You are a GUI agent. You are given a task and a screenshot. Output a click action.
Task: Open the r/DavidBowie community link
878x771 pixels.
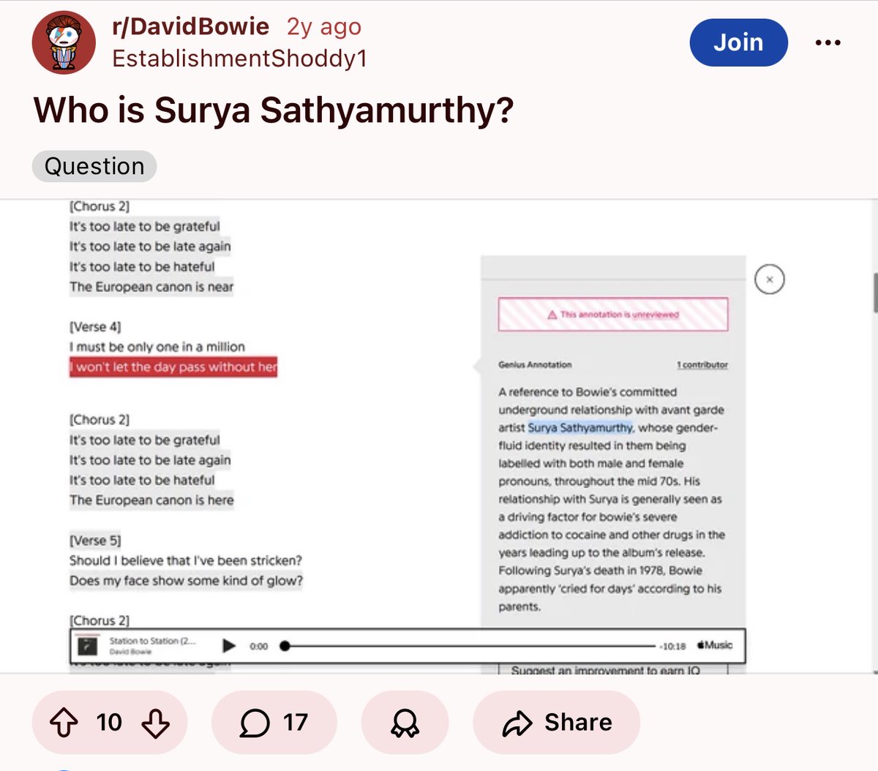click(x=190, y=26)
